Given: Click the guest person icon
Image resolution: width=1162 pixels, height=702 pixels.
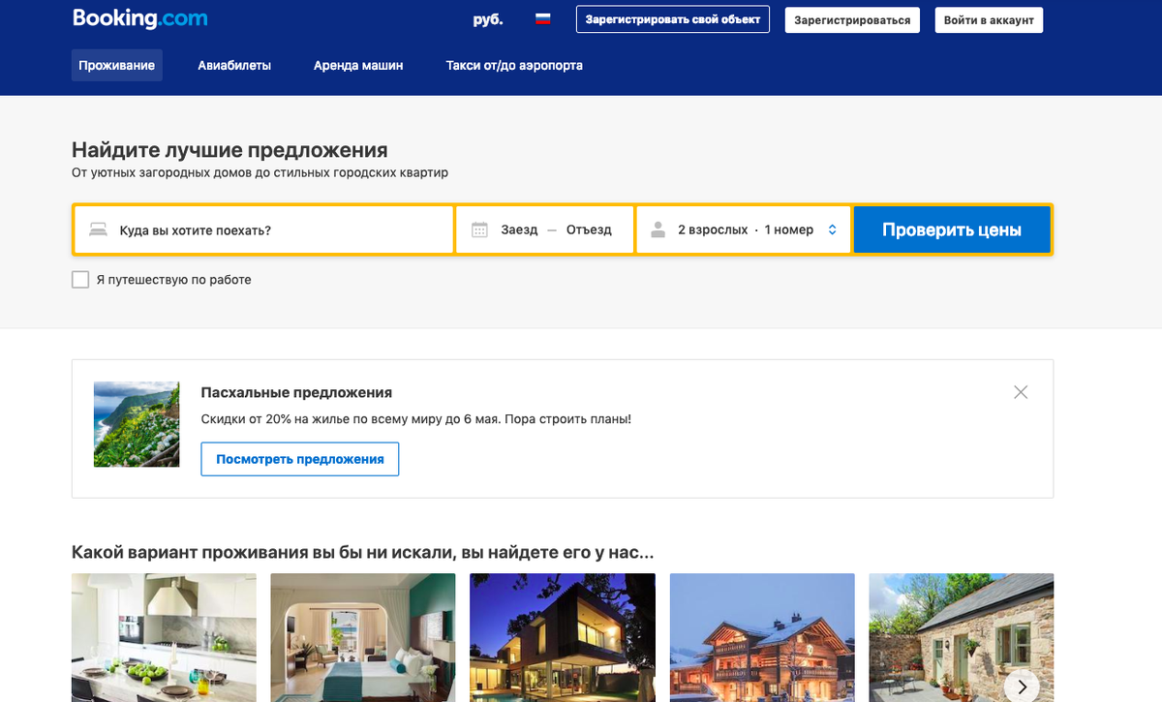Looking at the screenshot, I should (658, 230).
